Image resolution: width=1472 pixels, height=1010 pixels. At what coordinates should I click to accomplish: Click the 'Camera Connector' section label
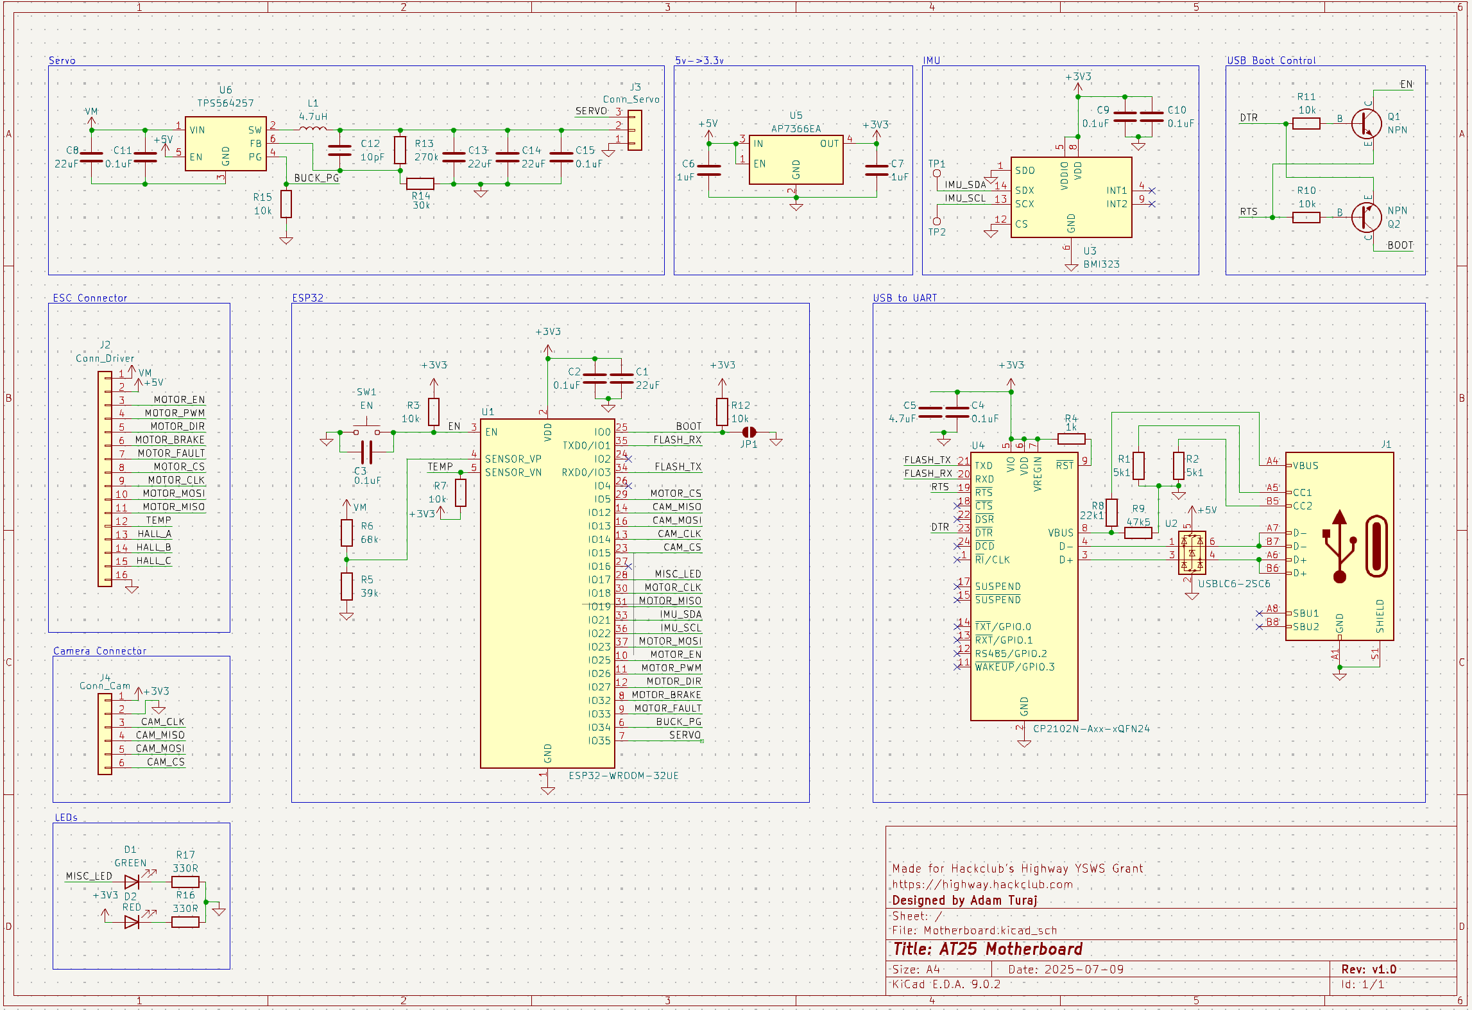click(99, 651)
